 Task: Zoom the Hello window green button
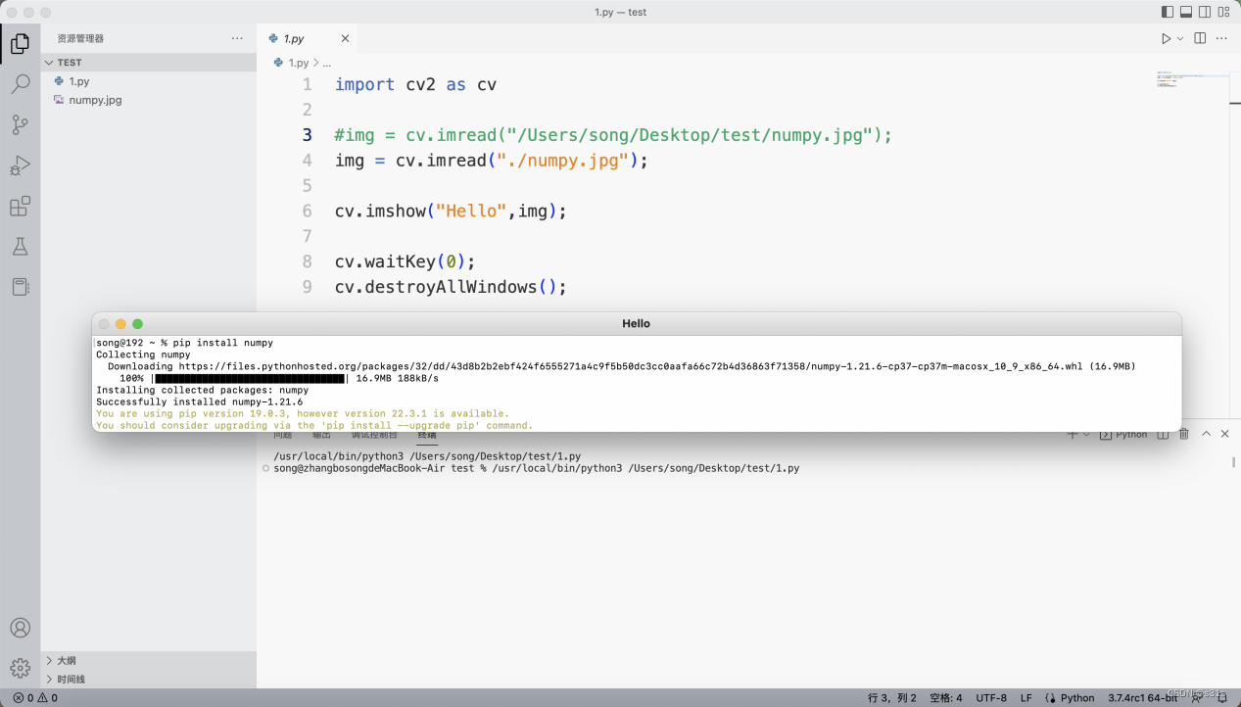click(x=137, y=324)
